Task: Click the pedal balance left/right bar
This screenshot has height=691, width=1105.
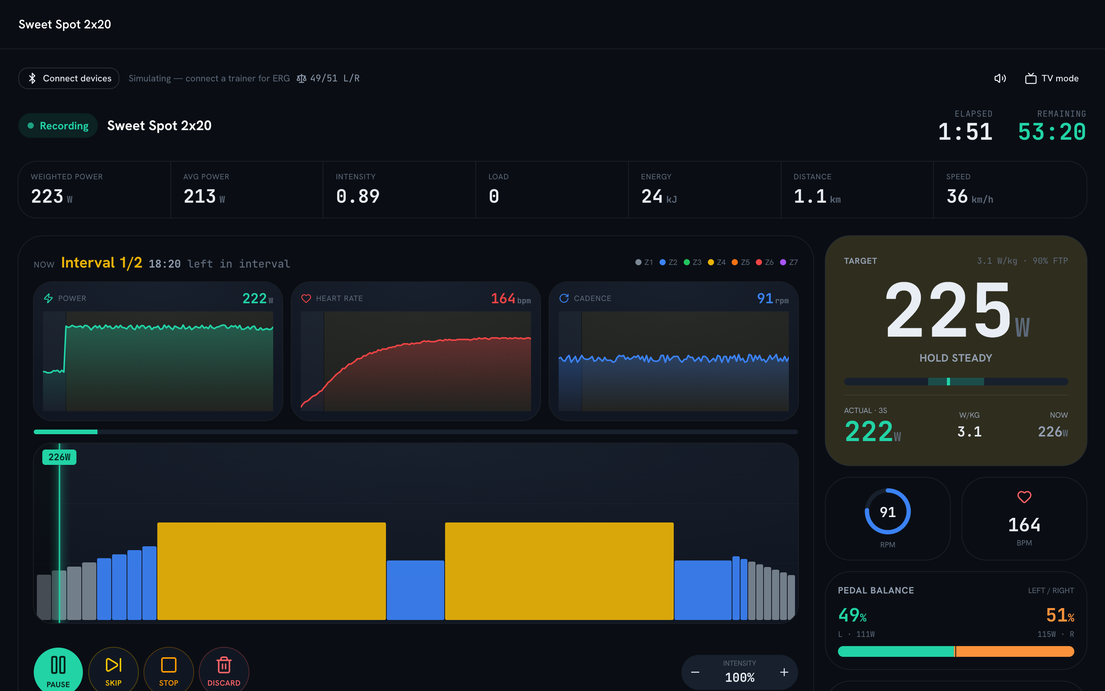Action: (x=956, y=651)
